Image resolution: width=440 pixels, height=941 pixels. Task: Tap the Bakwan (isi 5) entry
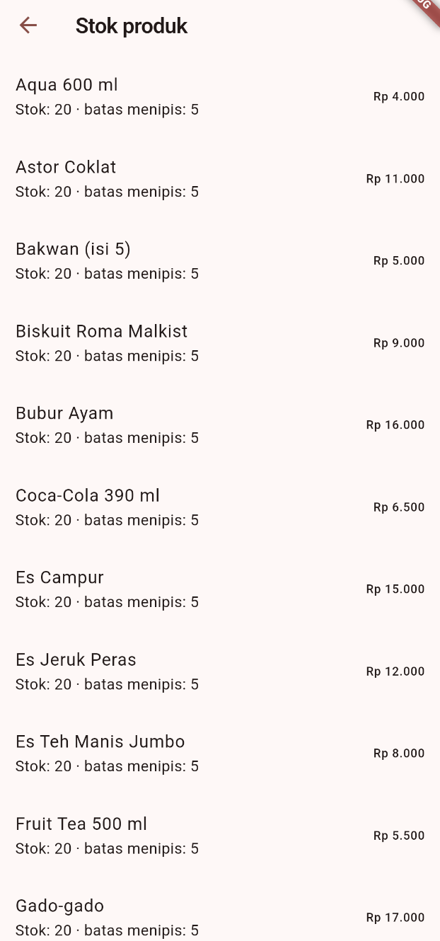pyautogui.click(x=73, y=250)
